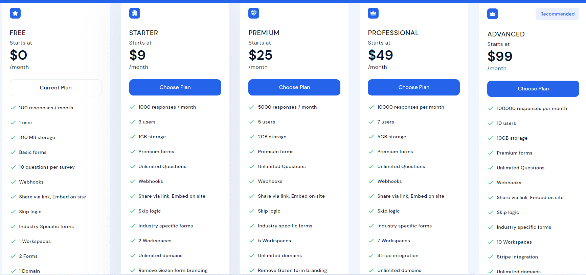Click the $99 price on Advanced plan
The image size is (586, 275).
[x=500, y=56]
